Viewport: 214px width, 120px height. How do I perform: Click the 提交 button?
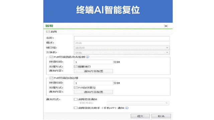140,116
